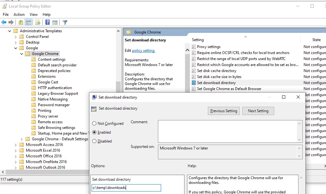326x194 pixels.
Task: Collapse the Google Chrome tree node
Action: [x=21, y=54]
